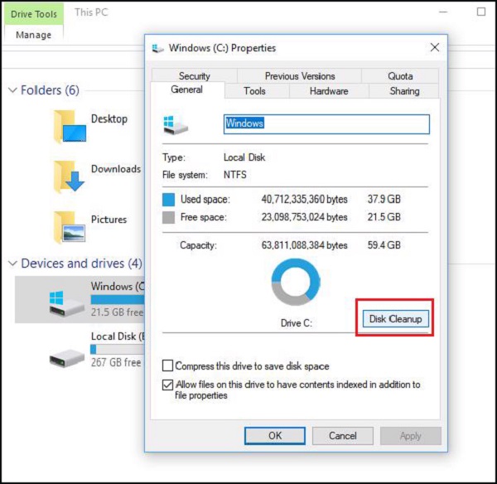
Task: Click the 37.9 GB used value
Action: click(x=384, y=199)
